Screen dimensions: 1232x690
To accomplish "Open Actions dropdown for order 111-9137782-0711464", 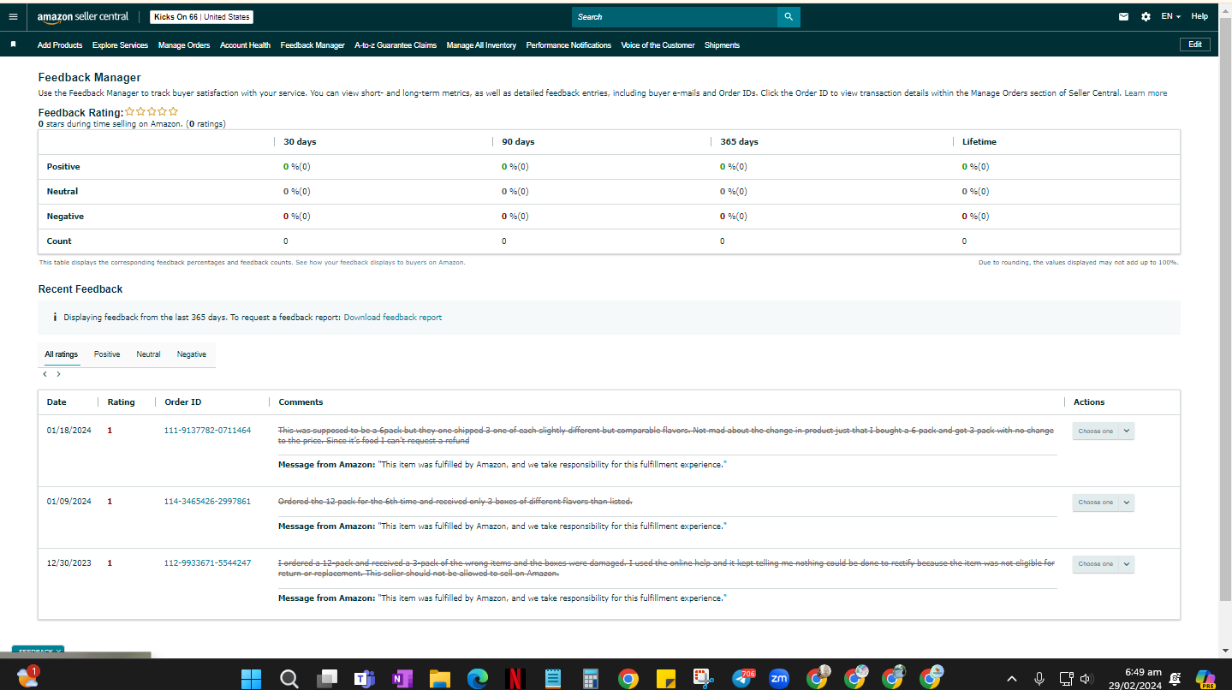I will pos(1103,431).
